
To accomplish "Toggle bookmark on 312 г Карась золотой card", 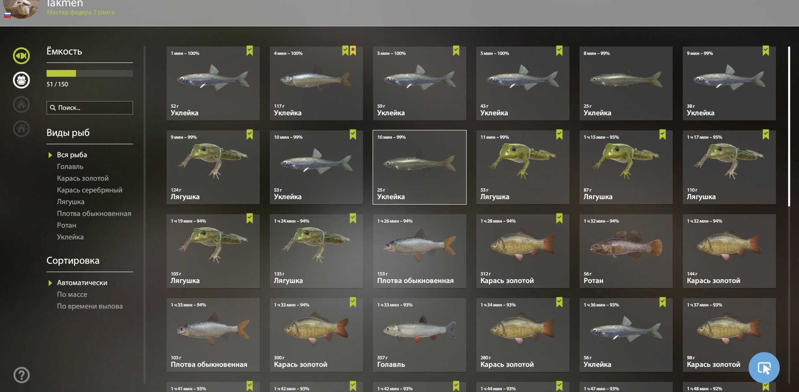I will pos(559,218).
